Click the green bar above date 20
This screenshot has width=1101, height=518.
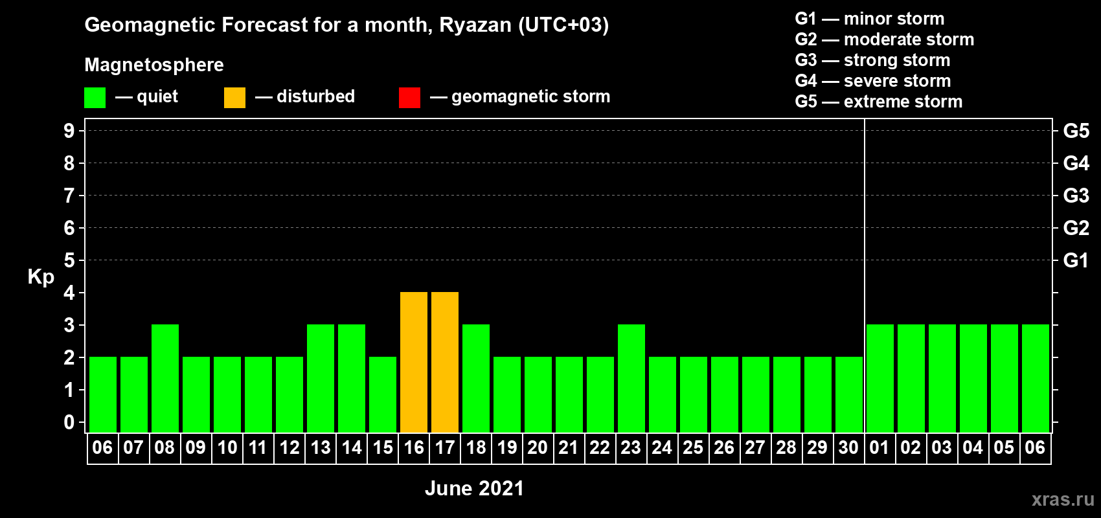tap(538, 394)
